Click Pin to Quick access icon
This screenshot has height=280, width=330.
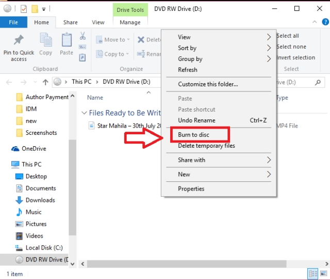click(x=19, y=40)
